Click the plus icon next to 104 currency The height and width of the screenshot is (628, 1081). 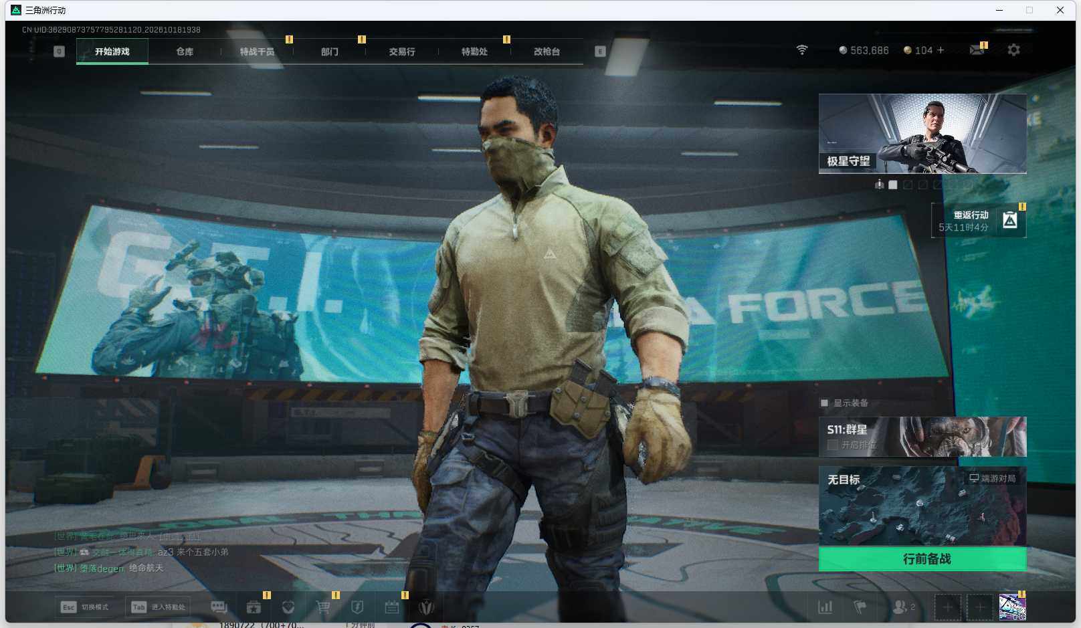[941, 50]
